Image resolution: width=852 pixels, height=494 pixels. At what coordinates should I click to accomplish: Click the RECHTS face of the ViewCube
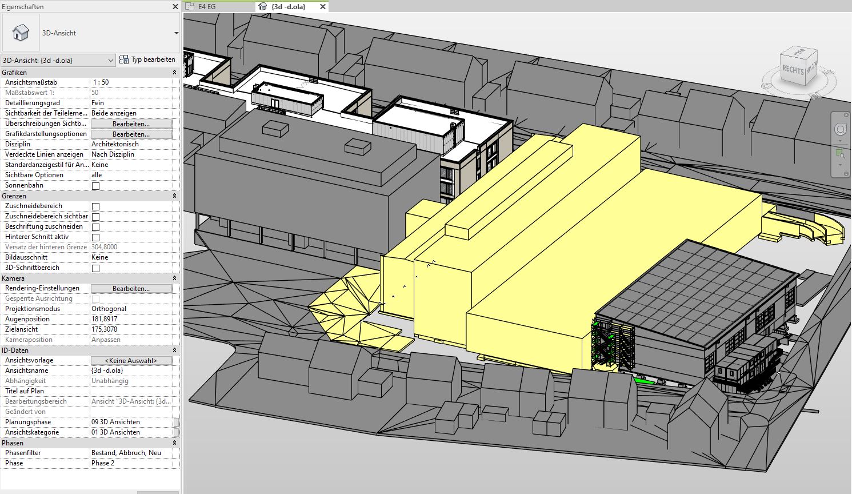792,70
